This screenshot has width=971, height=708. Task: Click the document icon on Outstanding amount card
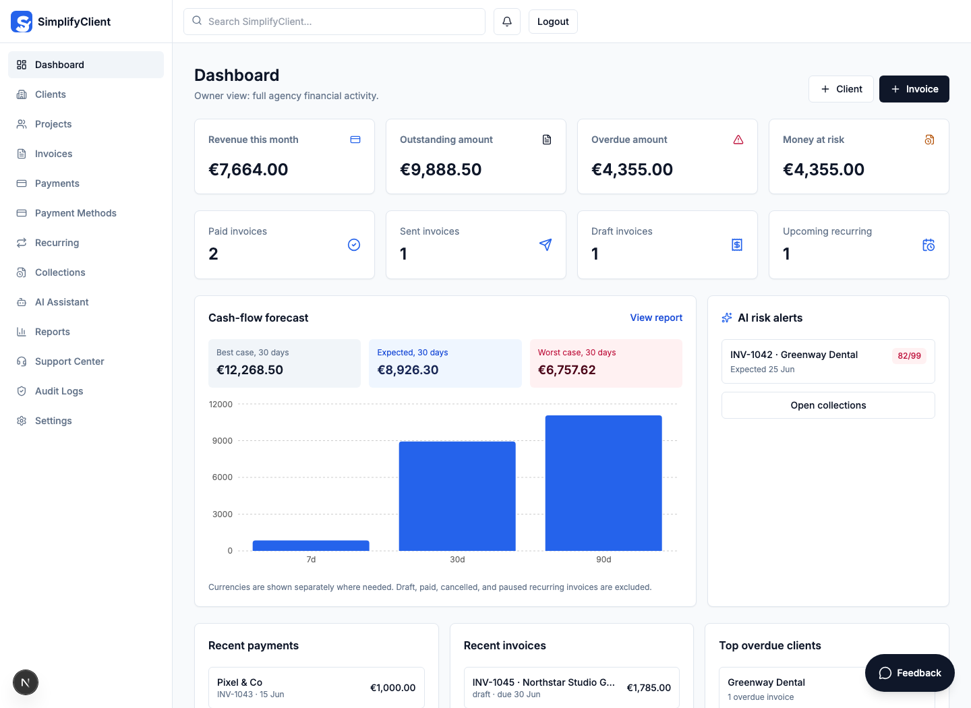point(547,140)
